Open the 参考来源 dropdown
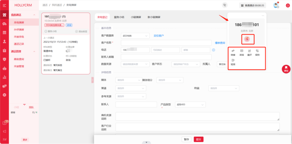292x144 pixels. [131, 96]
